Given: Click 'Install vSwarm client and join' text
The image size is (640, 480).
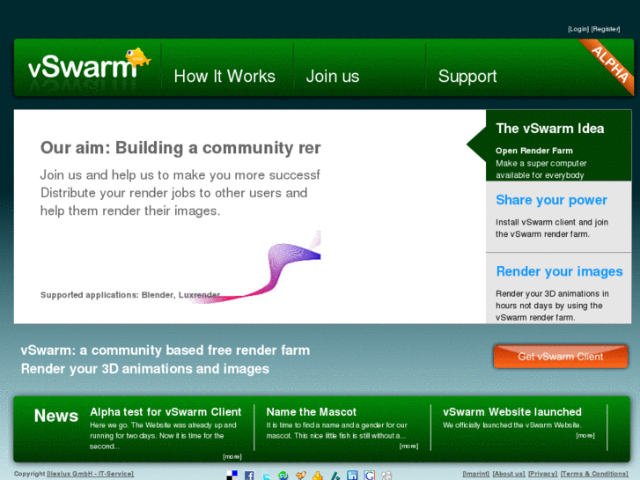Looking at the screenshot, I should 552,222.
